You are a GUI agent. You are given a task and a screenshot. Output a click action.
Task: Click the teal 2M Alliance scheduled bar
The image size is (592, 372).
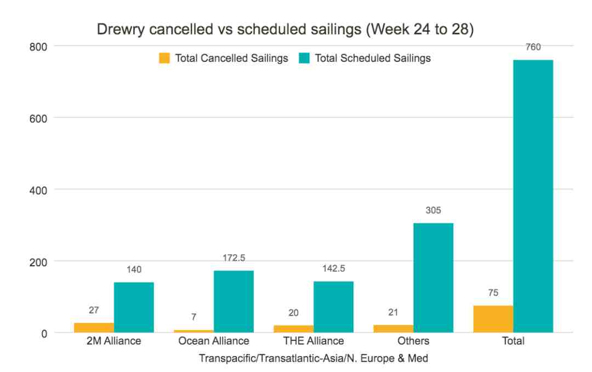tap(134, 307)
